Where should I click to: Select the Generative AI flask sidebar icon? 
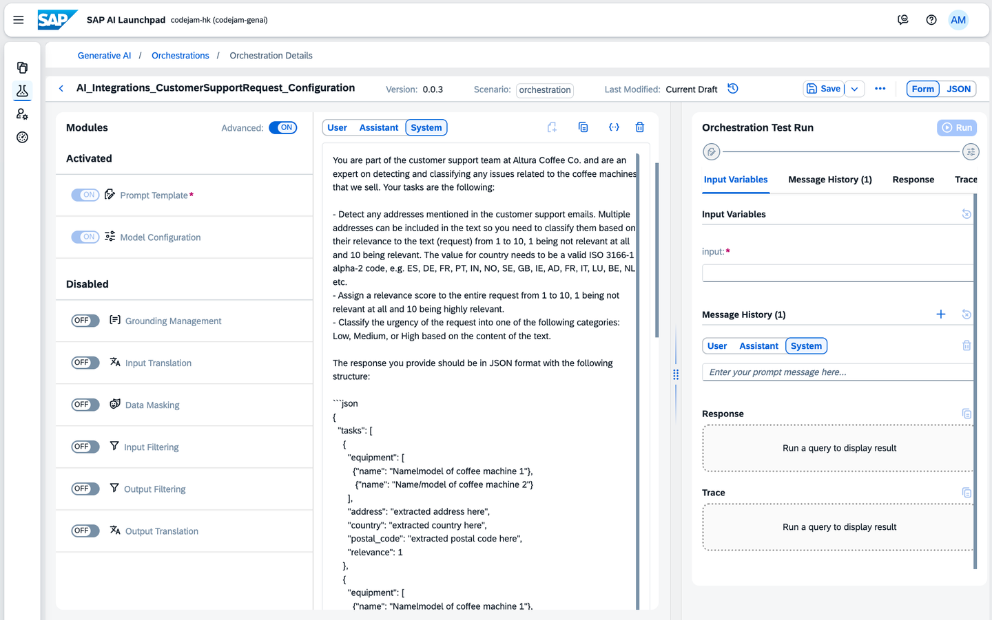tap(22, 91)
